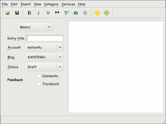
Task: Open the View menu
Action: [37, 4]
